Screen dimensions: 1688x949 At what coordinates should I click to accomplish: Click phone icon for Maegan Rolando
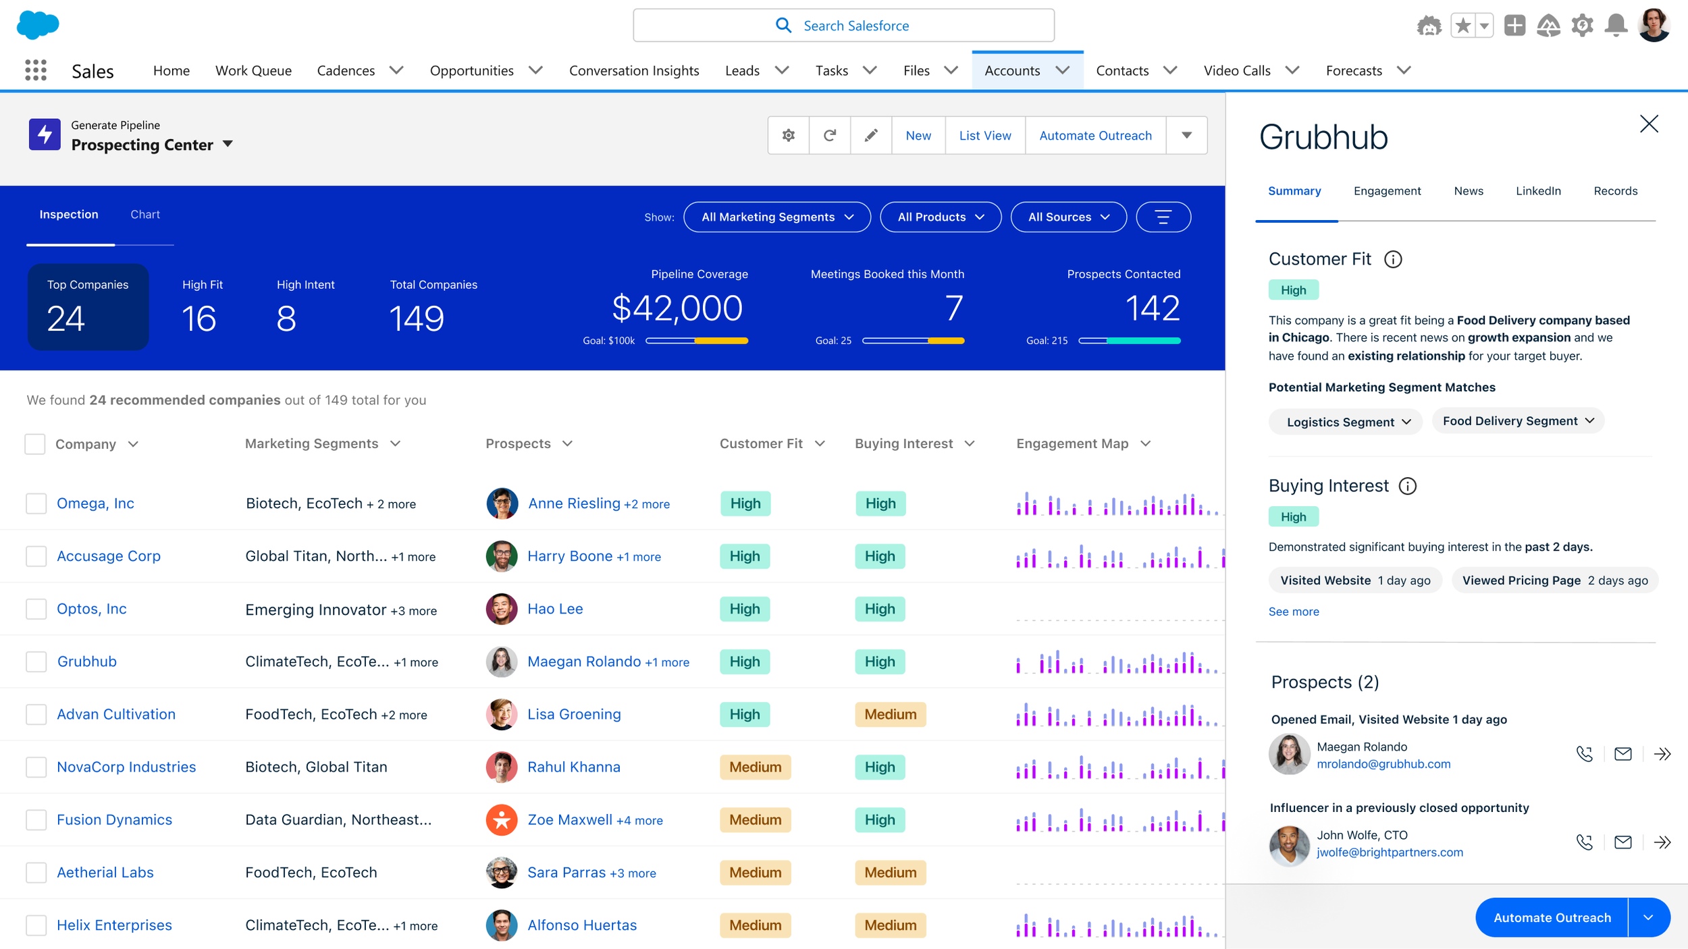pos(1584,754)
